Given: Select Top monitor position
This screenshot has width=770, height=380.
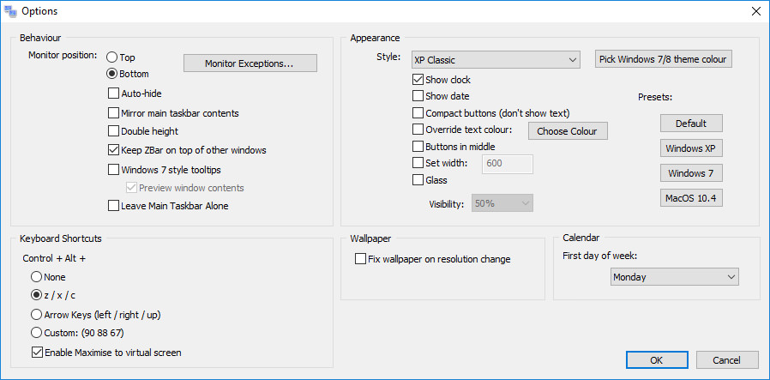Looking at the screenshot, I should 112,57.
